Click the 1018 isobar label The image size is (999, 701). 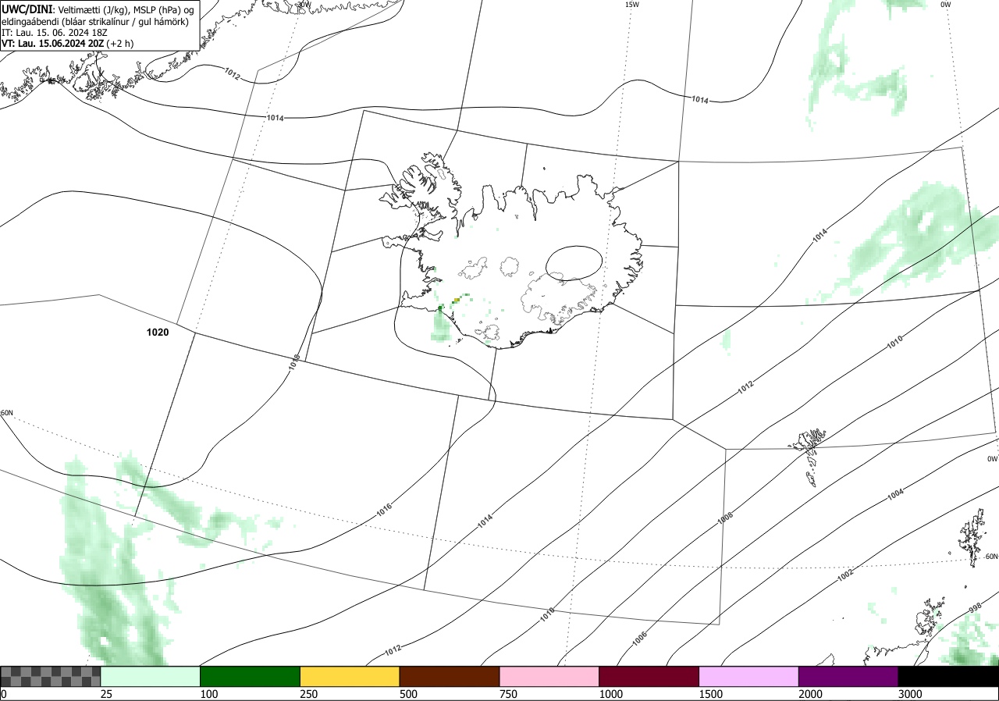point(293,361)
